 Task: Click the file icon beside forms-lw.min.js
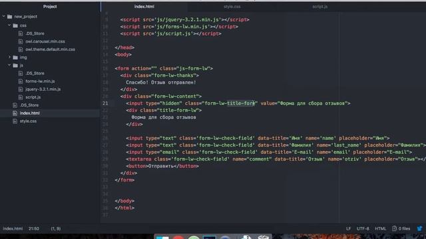(21, 81)
